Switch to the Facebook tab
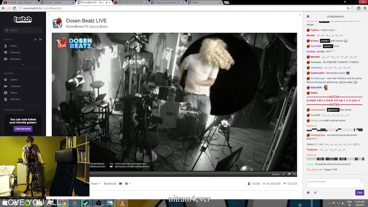 point(167,3)
